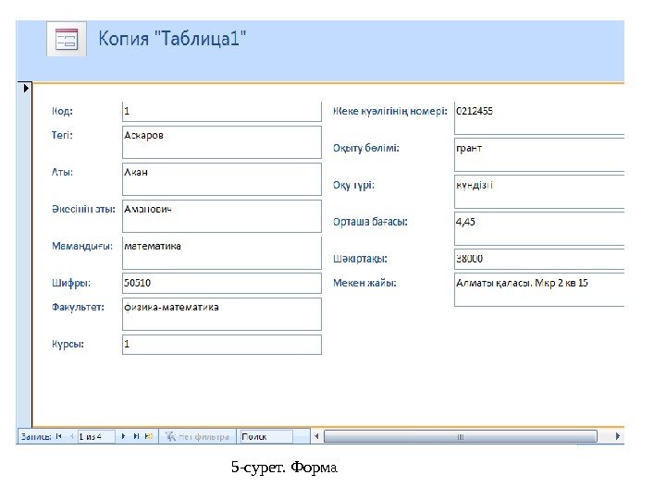The height and width of the screenshot is (499, 666).
Task: Click the Мамандығы field containing математика
Action: coord(222,253)
